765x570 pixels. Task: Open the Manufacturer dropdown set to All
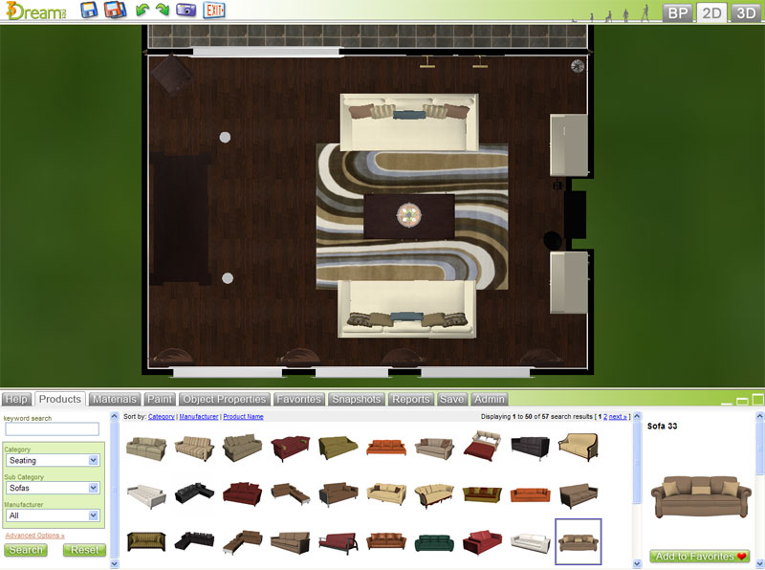point(53,515)
